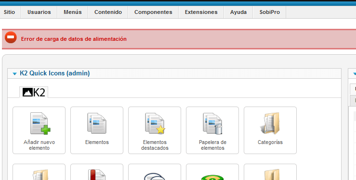The height and width of the screenshot is (180, 356).
Task: Click the K2 Quick Icons (admin) title
Action: [x=55, y=73]
